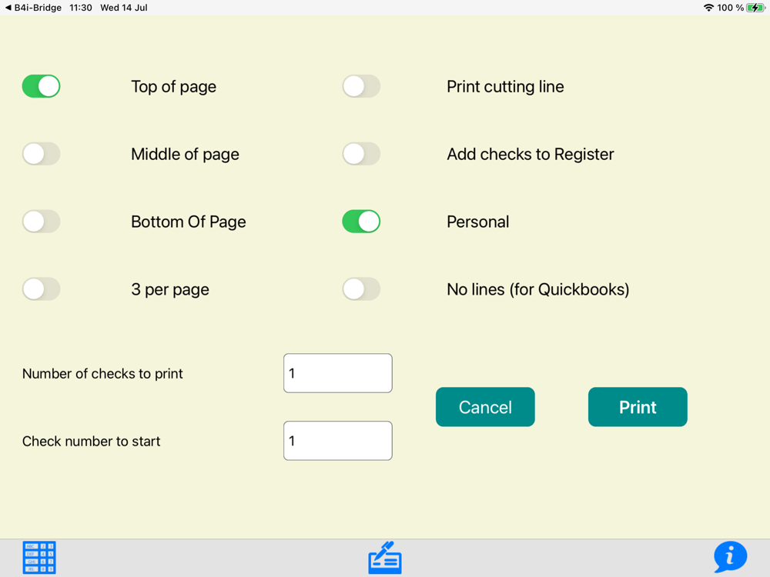
Task: Click the "Bottom Of Page" label
Action: [x=189, y=222]
